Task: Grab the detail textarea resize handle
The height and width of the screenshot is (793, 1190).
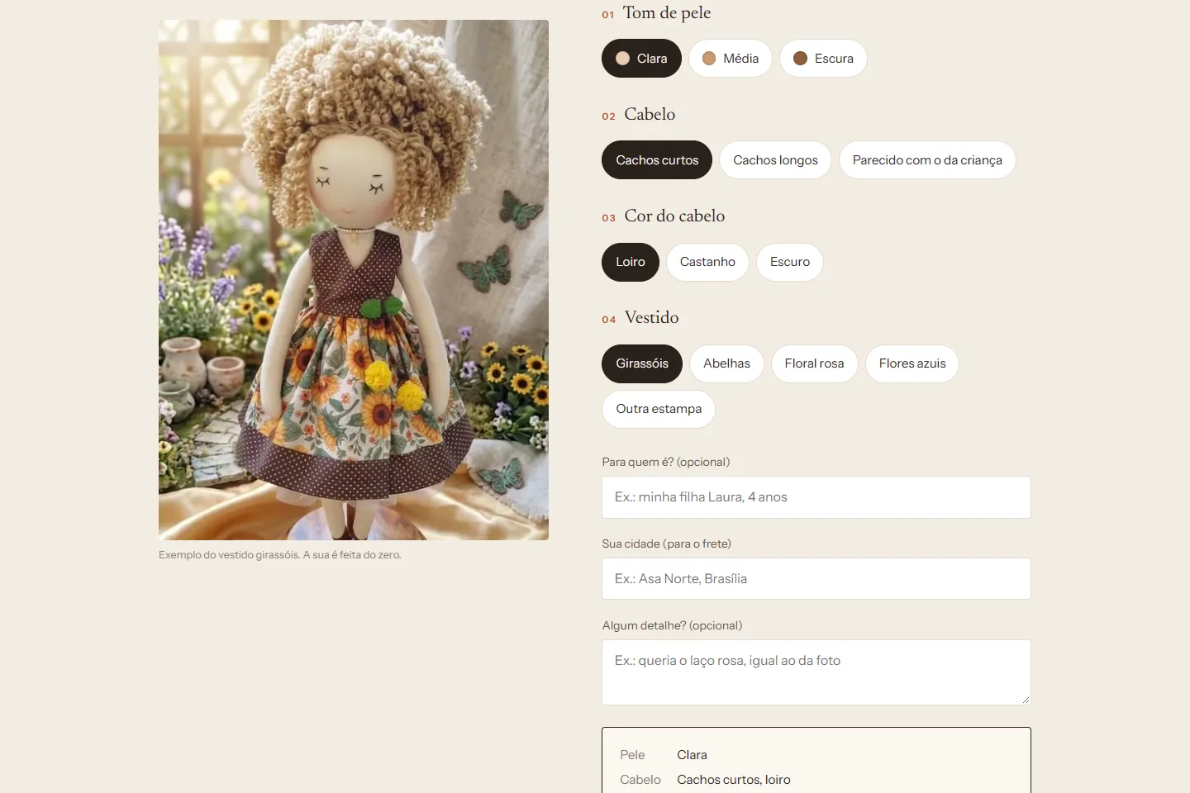Action: point(1026,700)
